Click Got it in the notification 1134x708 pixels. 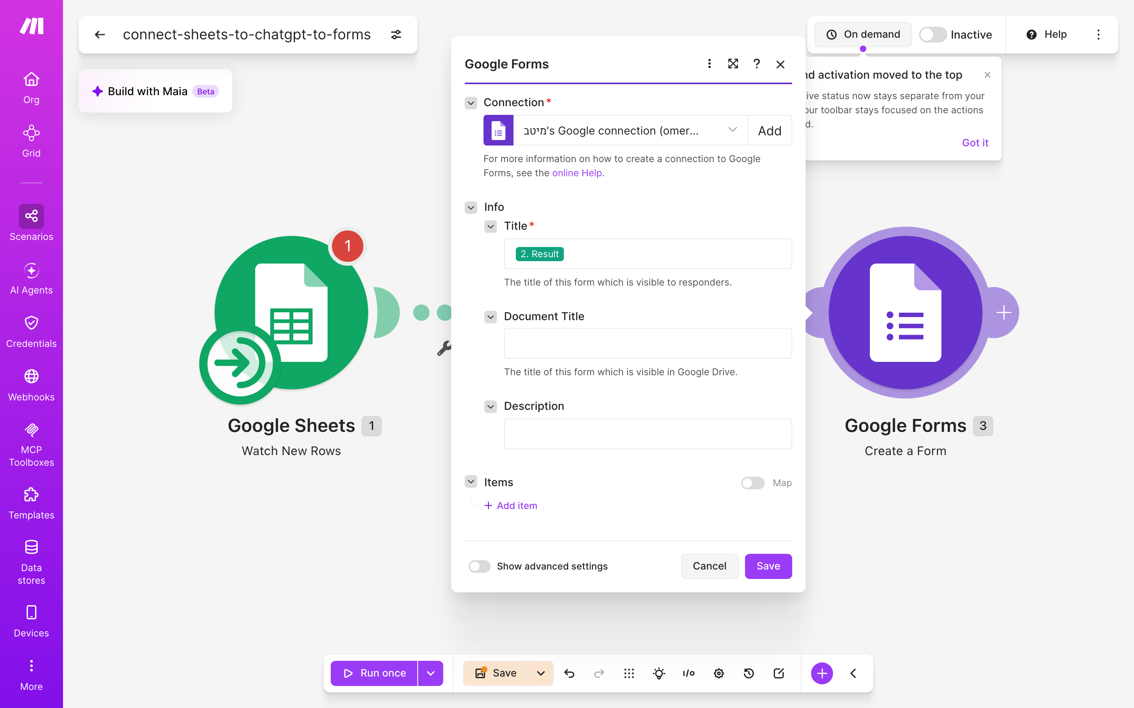975,143
